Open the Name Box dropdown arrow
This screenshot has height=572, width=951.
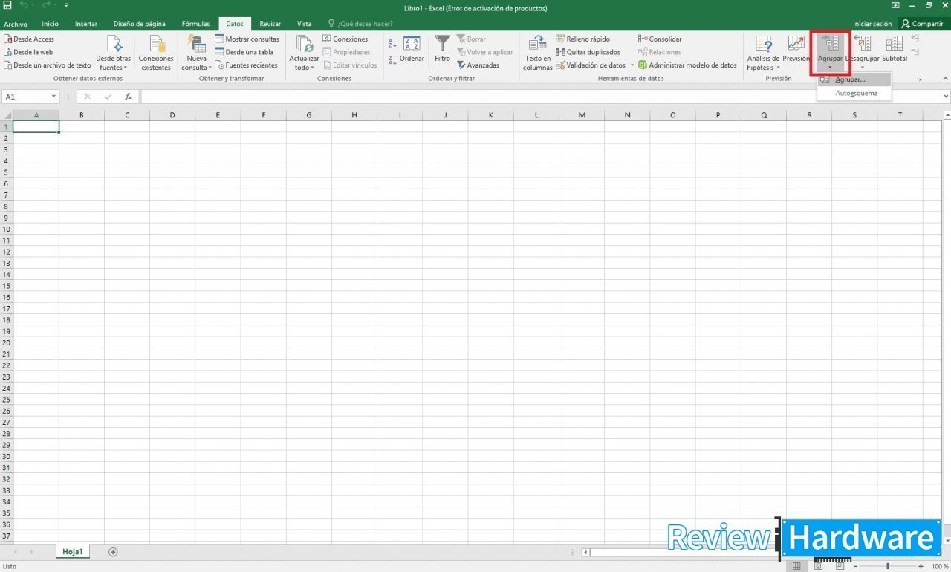54,97
